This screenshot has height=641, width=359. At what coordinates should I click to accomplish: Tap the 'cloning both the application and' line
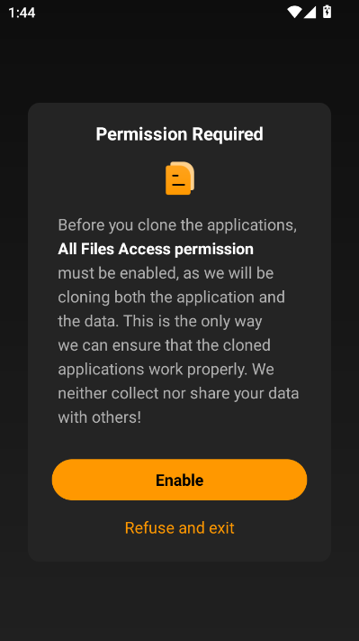point(171,298)
